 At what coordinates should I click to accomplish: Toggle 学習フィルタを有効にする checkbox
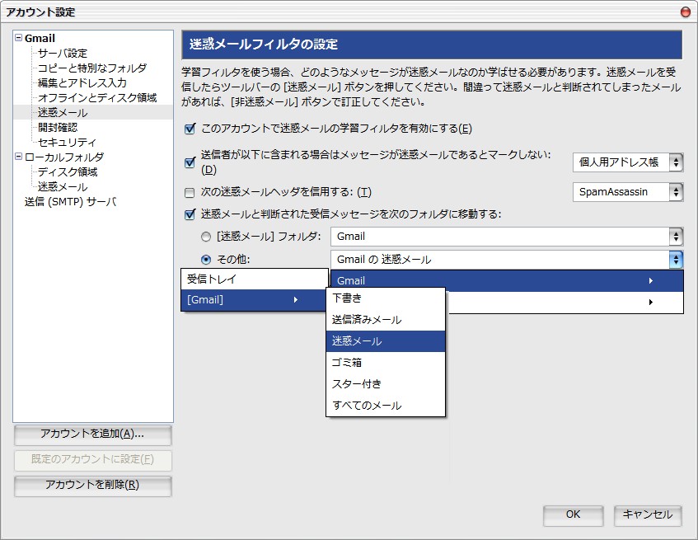(x=190, y=129)
